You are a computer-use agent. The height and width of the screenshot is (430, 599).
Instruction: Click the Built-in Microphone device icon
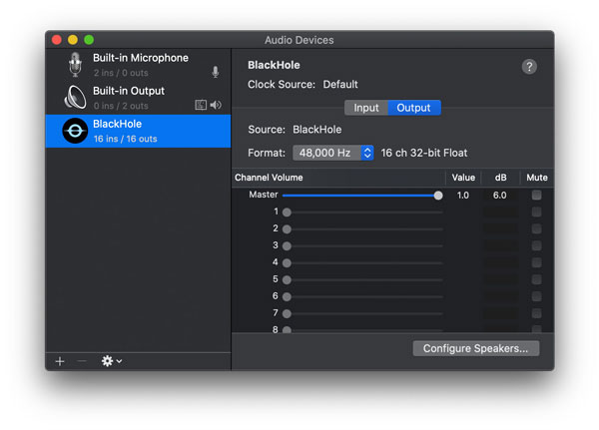(75, 65)
